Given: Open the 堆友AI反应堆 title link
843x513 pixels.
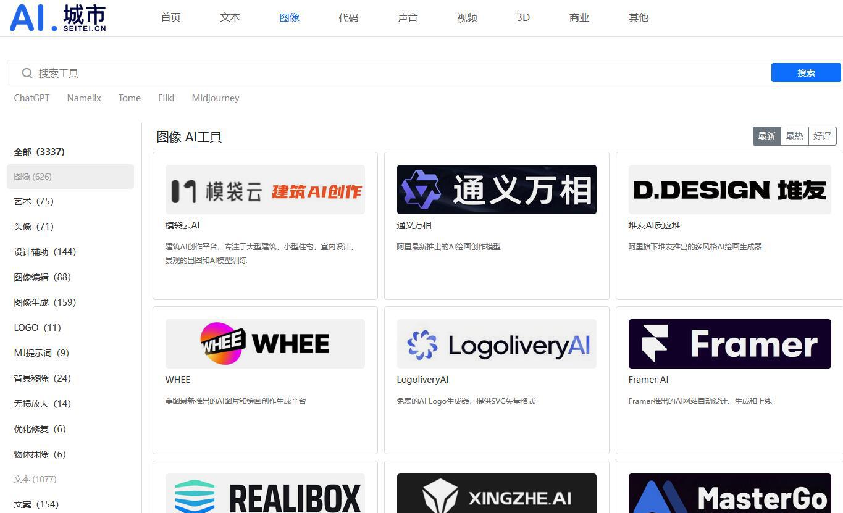Looking at the screenshot, I should tap(654, 225).
